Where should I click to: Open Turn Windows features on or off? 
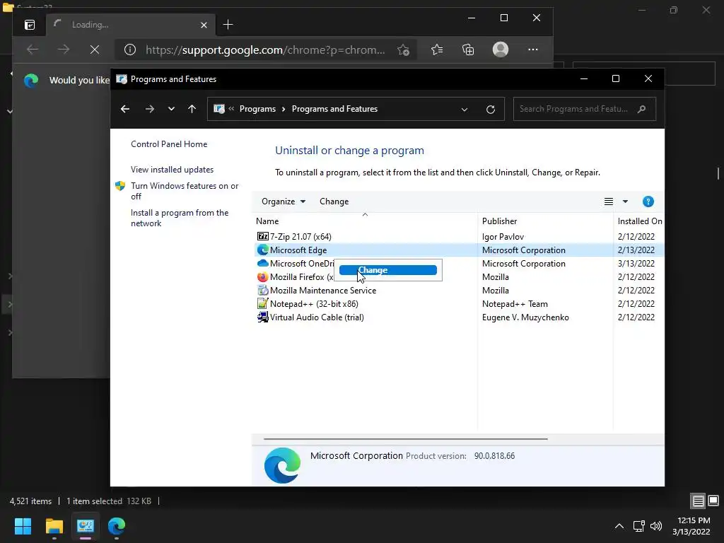tap(185, 191)
